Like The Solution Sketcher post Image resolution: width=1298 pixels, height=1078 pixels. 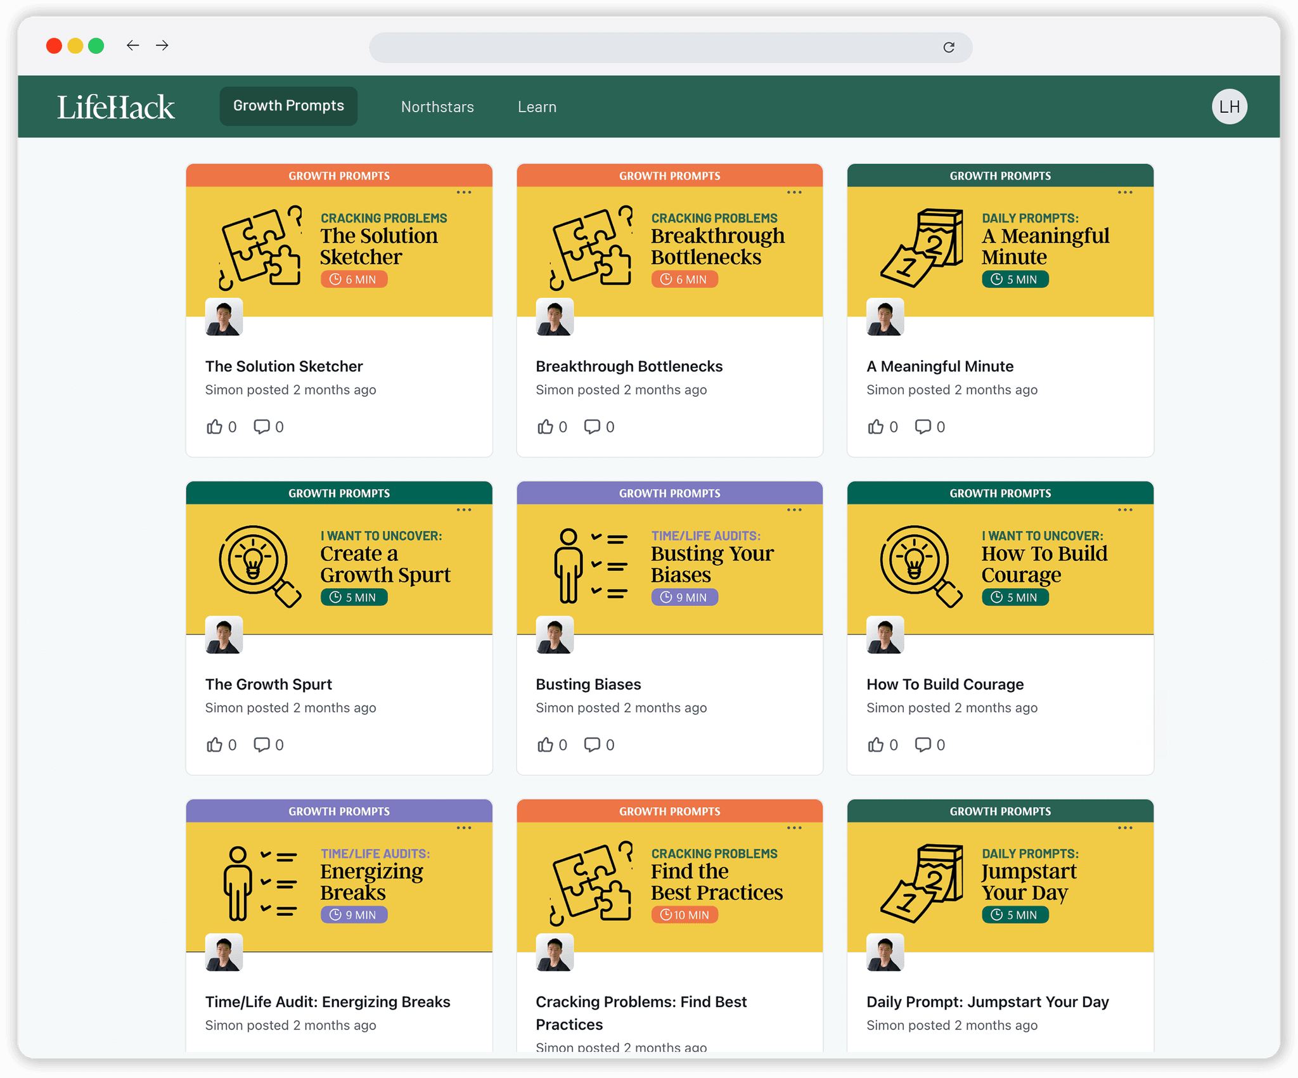coord(215,427)
